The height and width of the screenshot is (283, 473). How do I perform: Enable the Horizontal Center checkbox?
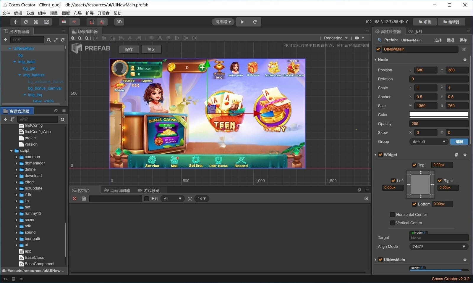pyautogui.click(x=393, y=215)
